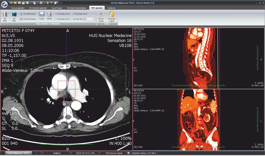265x156 pixels.
Task: Click the orange hand pan icon
Action: [48, 3]
